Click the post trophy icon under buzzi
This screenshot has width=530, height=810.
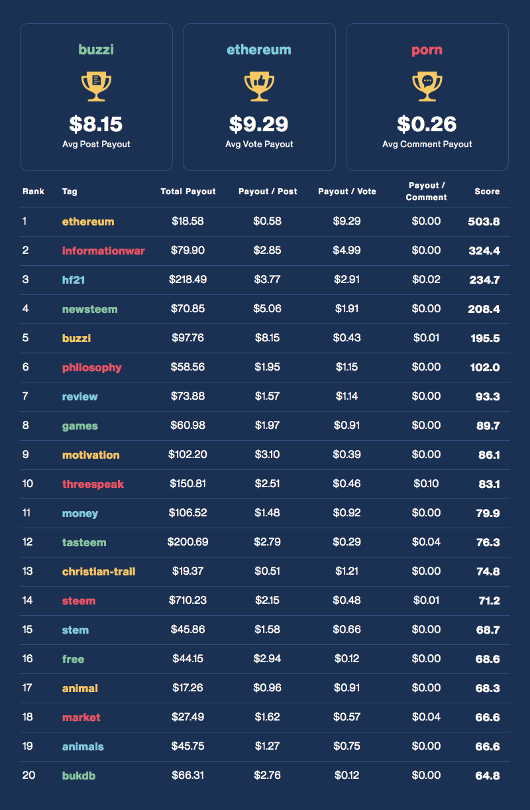coord(96,87)
